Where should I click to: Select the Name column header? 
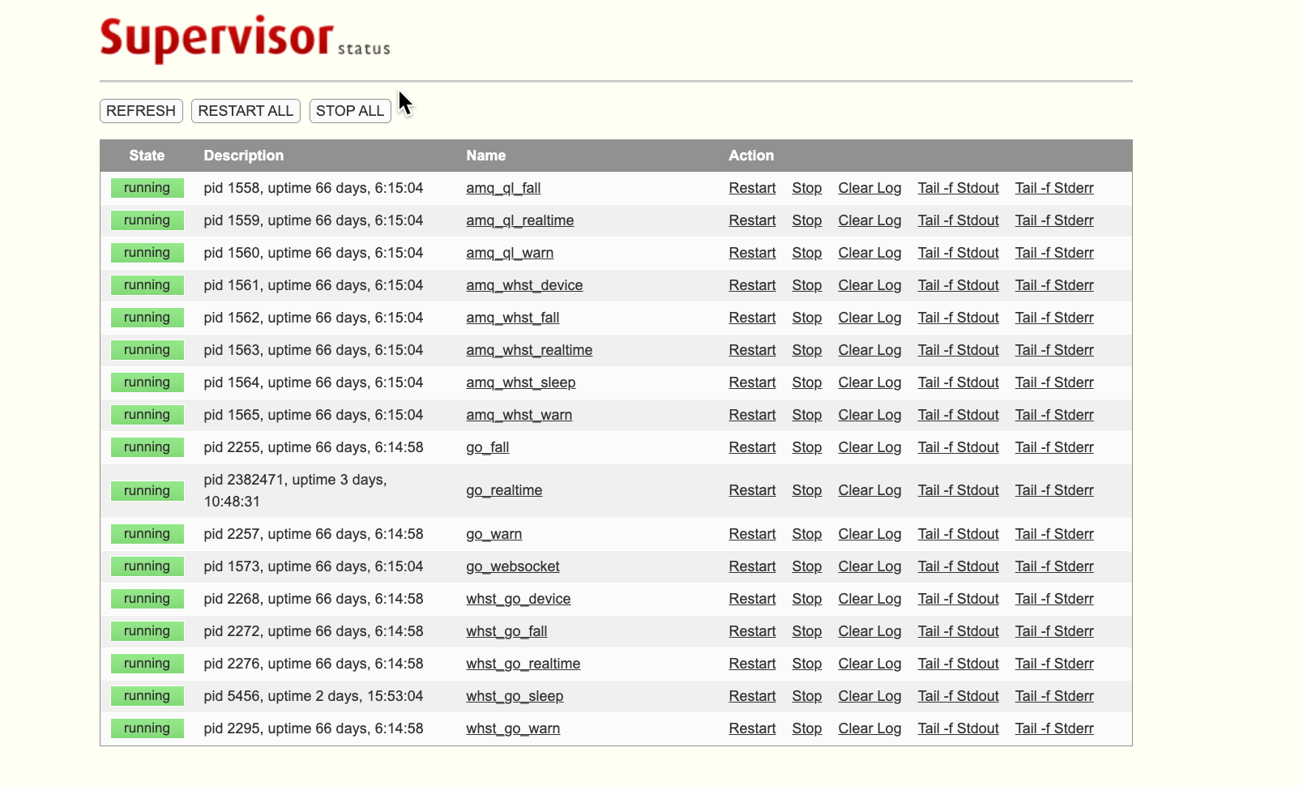[485, 156]
